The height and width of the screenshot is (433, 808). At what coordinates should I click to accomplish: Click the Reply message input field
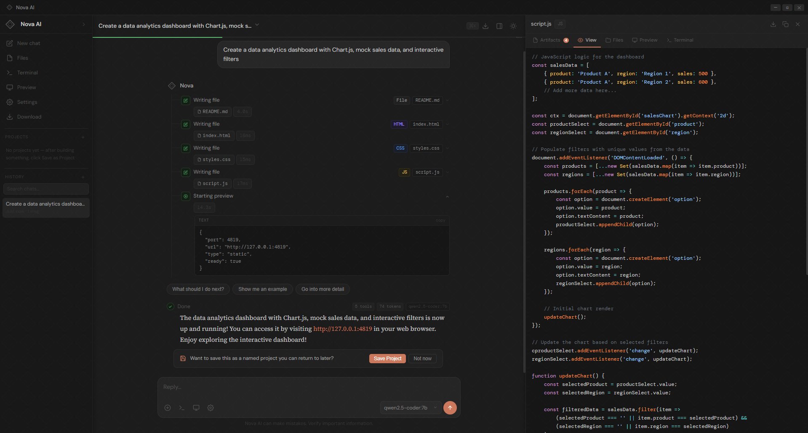point(309,387)
